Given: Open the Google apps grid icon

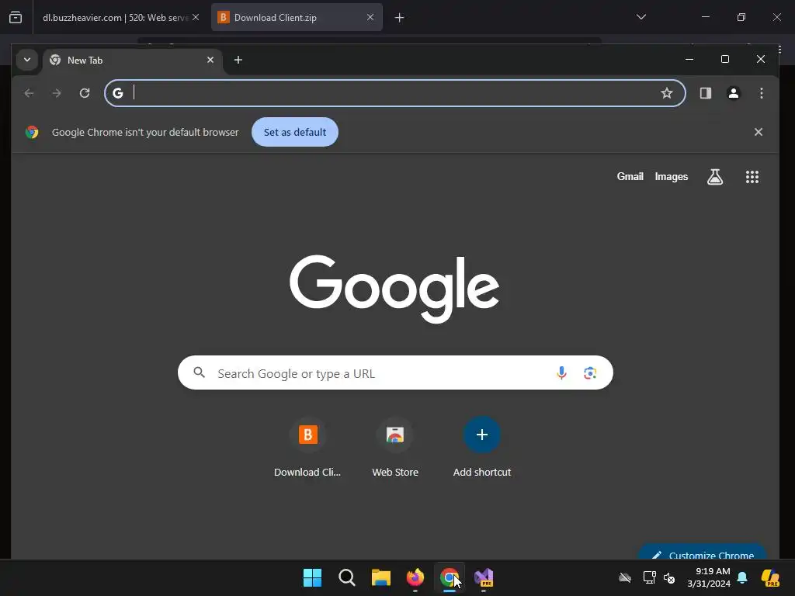Looking at the screenshot, I should click(752, 177).
